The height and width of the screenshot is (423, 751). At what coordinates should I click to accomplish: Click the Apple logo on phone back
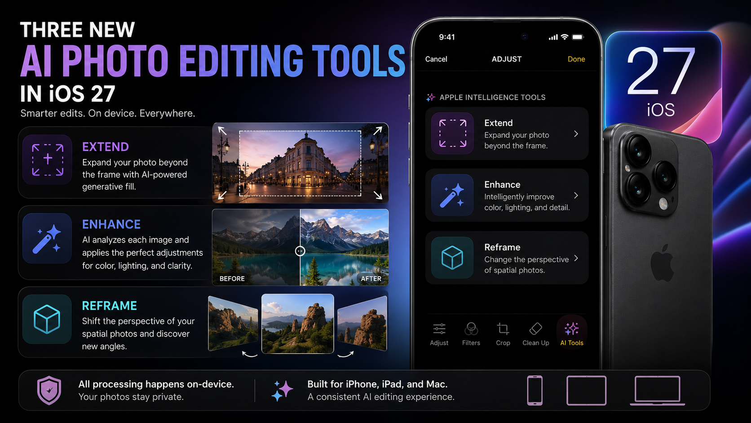(x=663, y=263)
